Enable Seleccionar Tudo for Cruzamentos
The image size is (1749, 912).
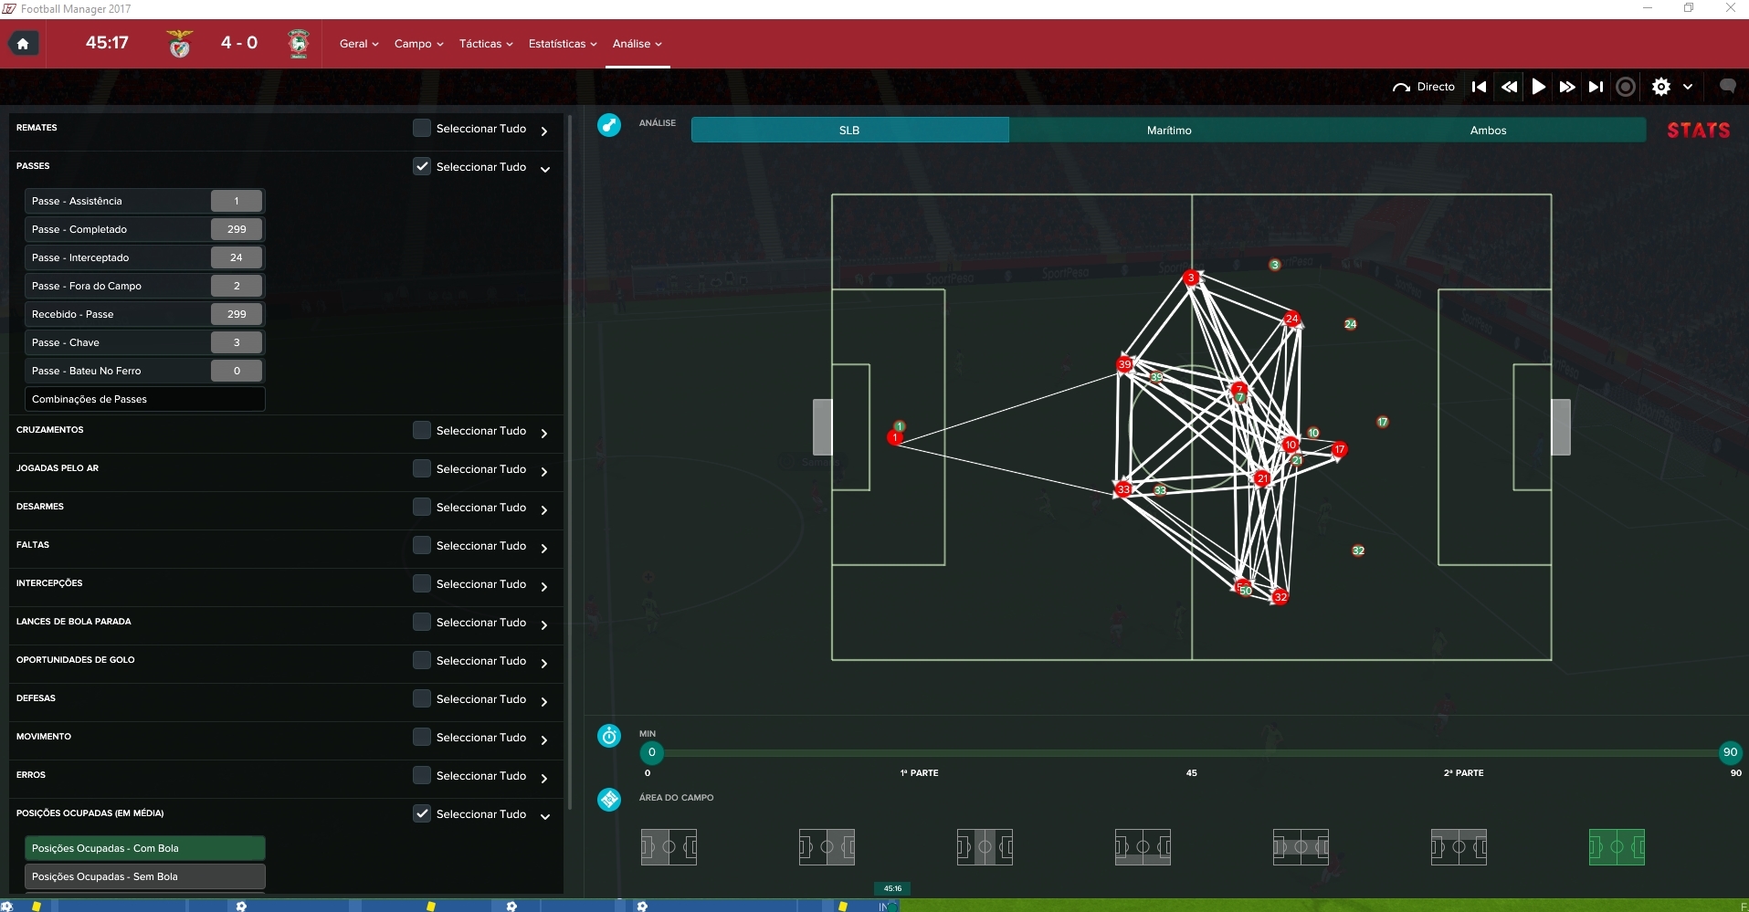[422, 431]
